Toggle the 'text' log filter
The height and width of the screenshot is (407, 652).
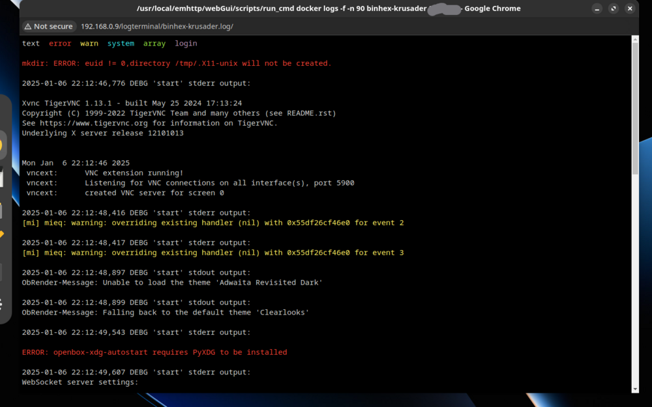31,43
